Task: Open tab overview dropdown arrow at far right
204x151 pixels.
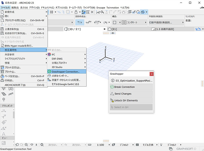Action: click(x=203, y=29)
